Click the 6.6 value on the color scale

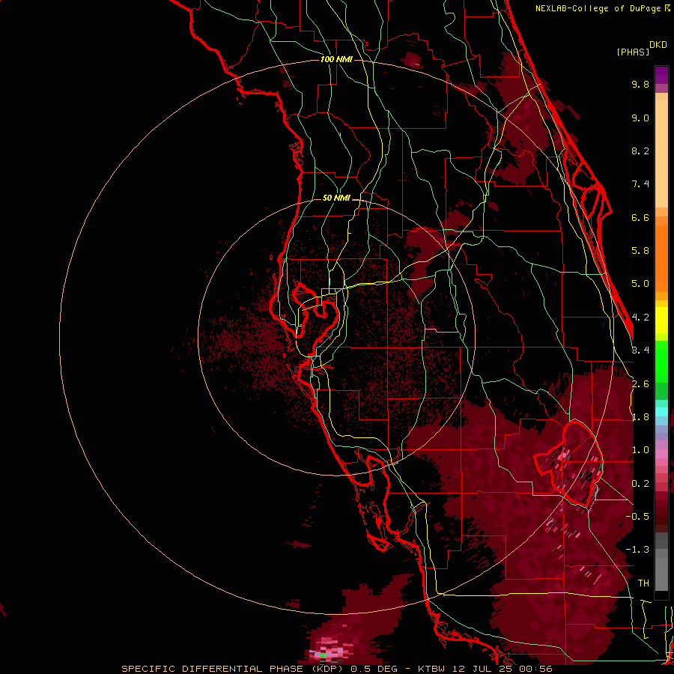[640, 218]
